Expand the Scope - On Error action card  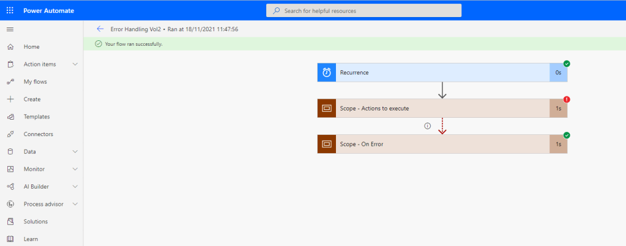[x=441, y=144]
